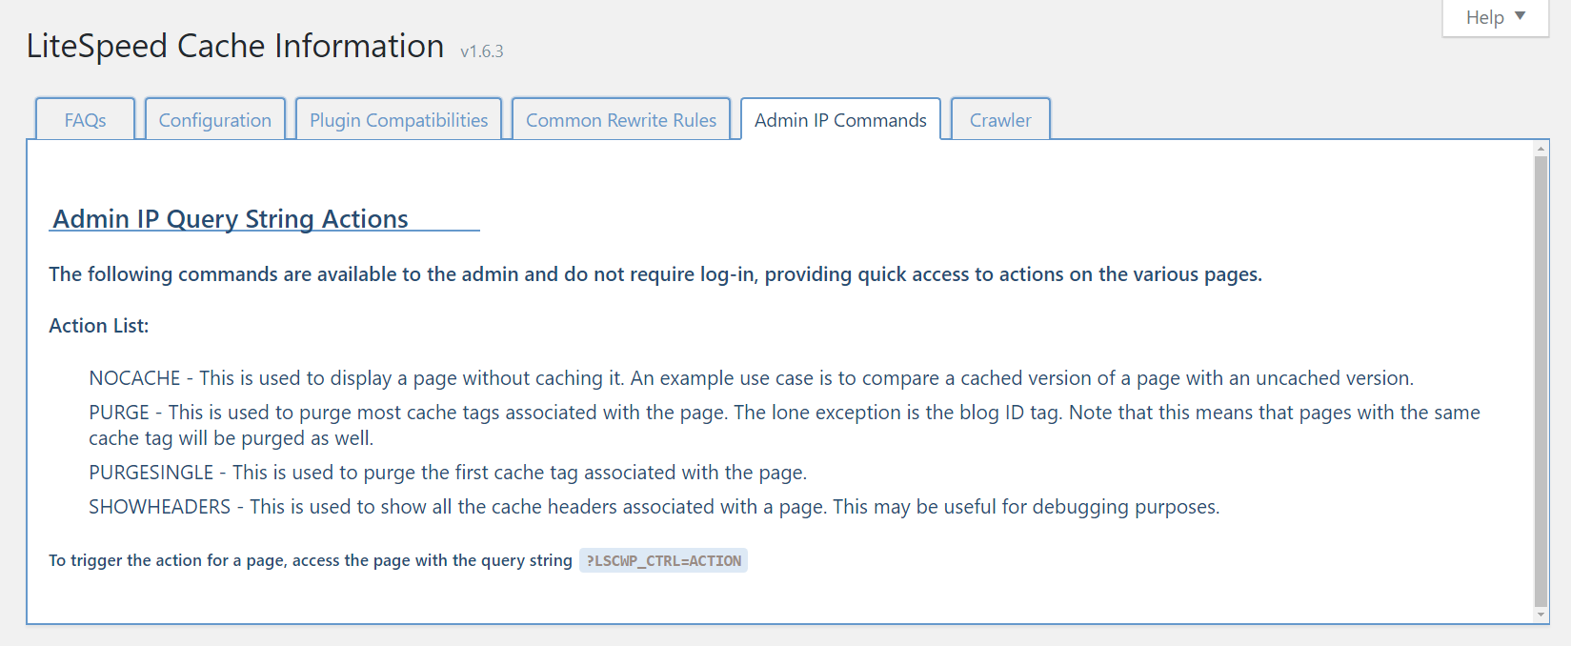
Task: Expand the Help dropdown
Action: pos(1496,17)
